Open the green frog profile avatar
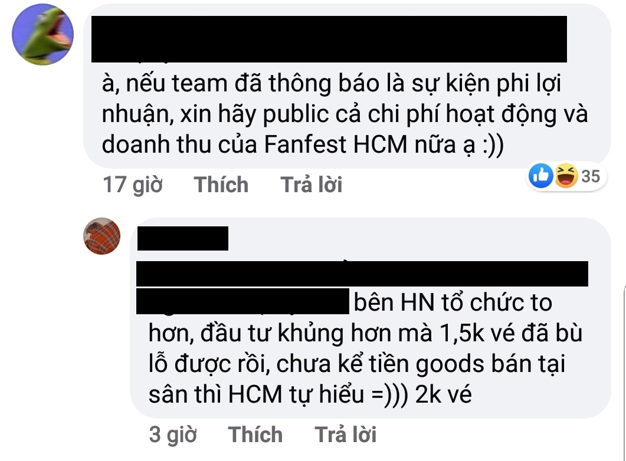 click(42, 34)
